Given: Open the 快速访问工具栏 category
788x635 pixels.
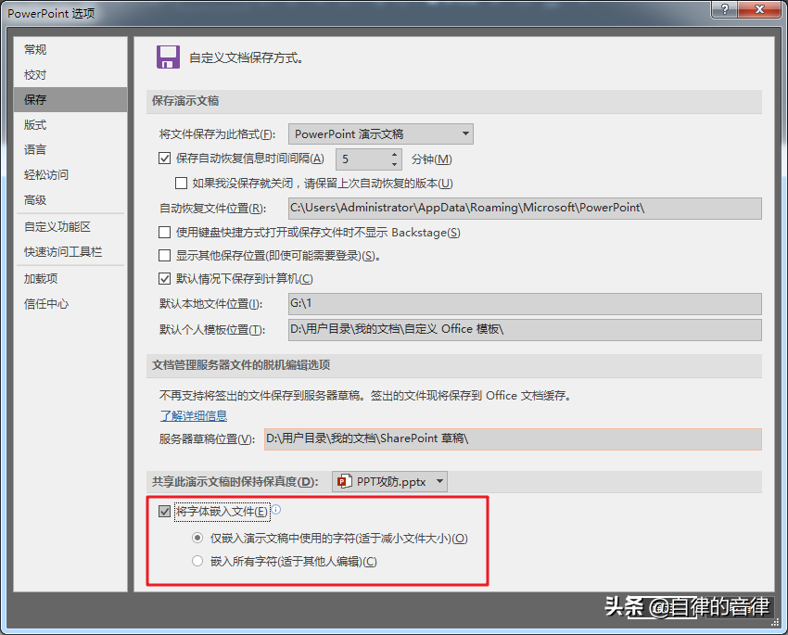Looking at the screenshot, I should point(70,252).
